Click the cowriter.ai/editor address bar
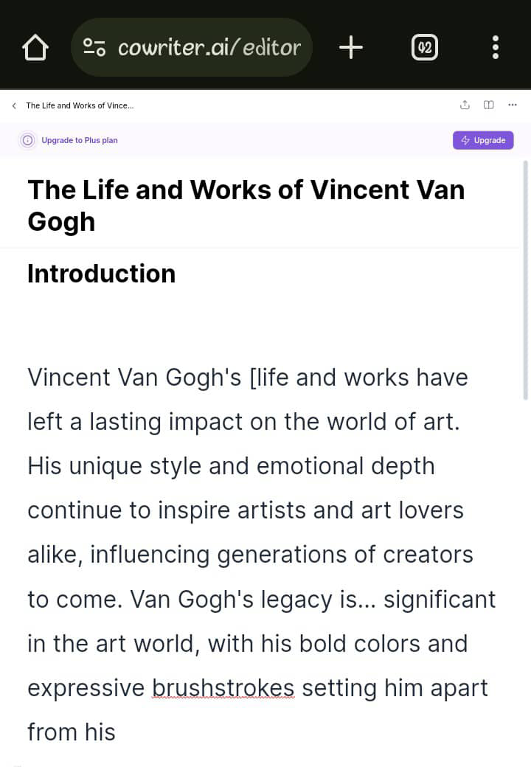The height and width of the screenshot is (767, 531). (192, 47)
